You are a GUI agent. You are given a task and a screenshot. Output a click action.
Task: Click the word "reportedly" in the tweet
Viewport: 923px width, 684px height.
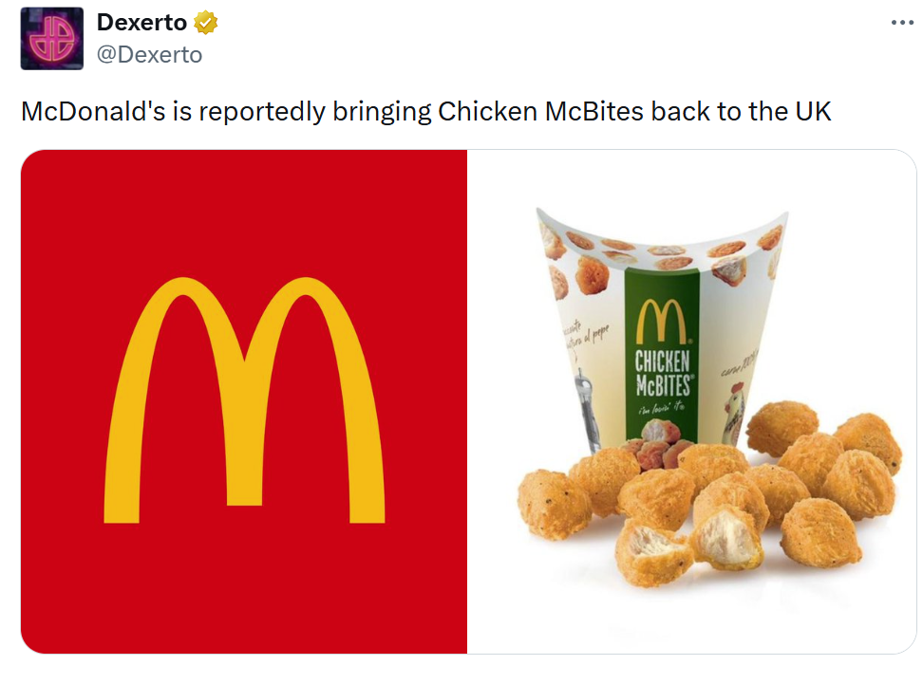pos(262,112)
